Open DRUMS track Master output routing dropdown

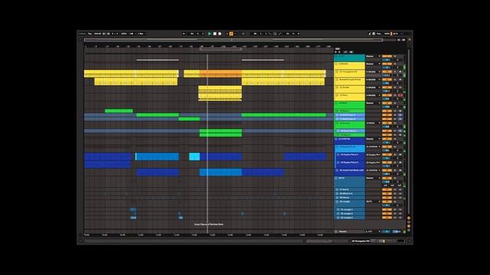coord(373,64)
